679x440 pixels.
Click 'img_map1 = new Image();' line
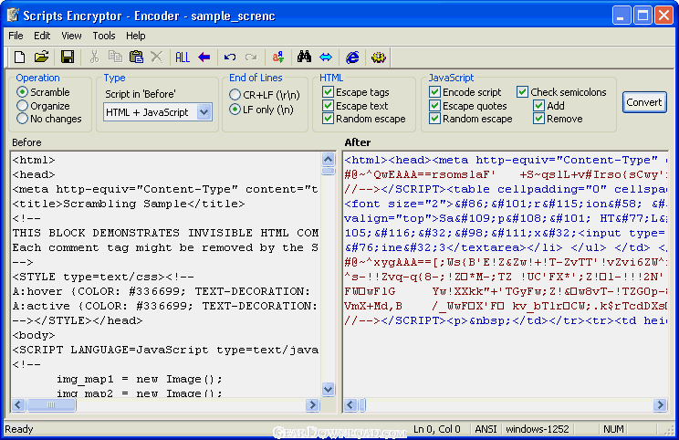click(139, 379)
